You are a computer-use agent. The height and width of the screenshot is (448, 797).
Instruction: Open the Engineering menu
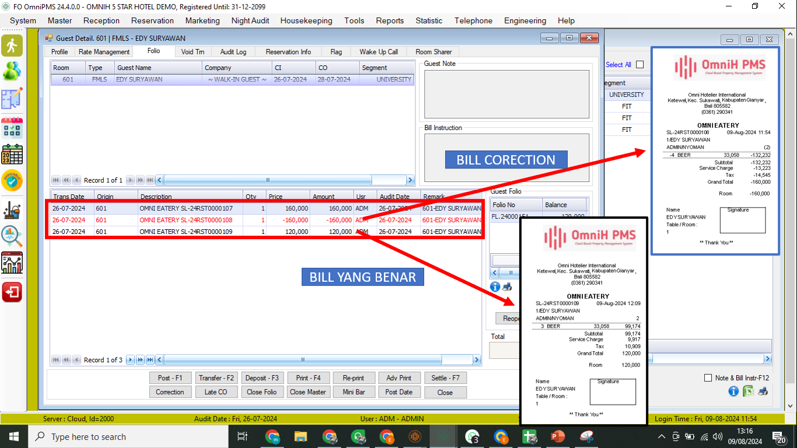click(525, 20)
